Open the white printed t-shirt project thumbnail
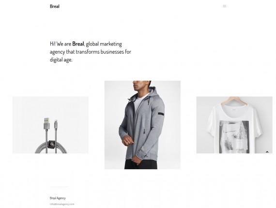This screenshot has width=276, height=208. point(234,125)
